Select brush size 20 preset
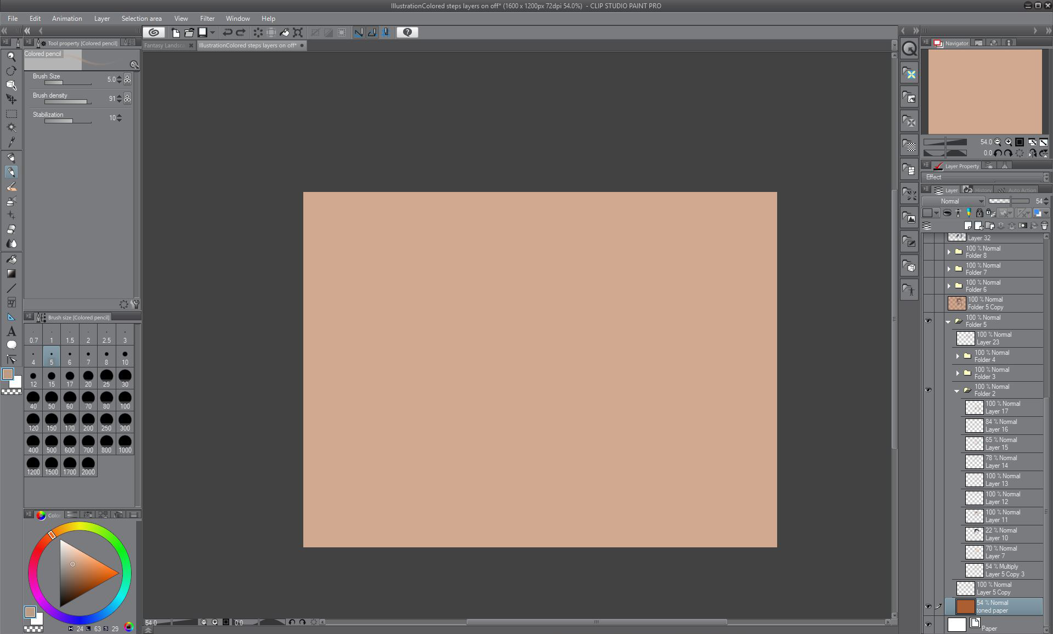 pyautogui.click(x=88, y=378)
